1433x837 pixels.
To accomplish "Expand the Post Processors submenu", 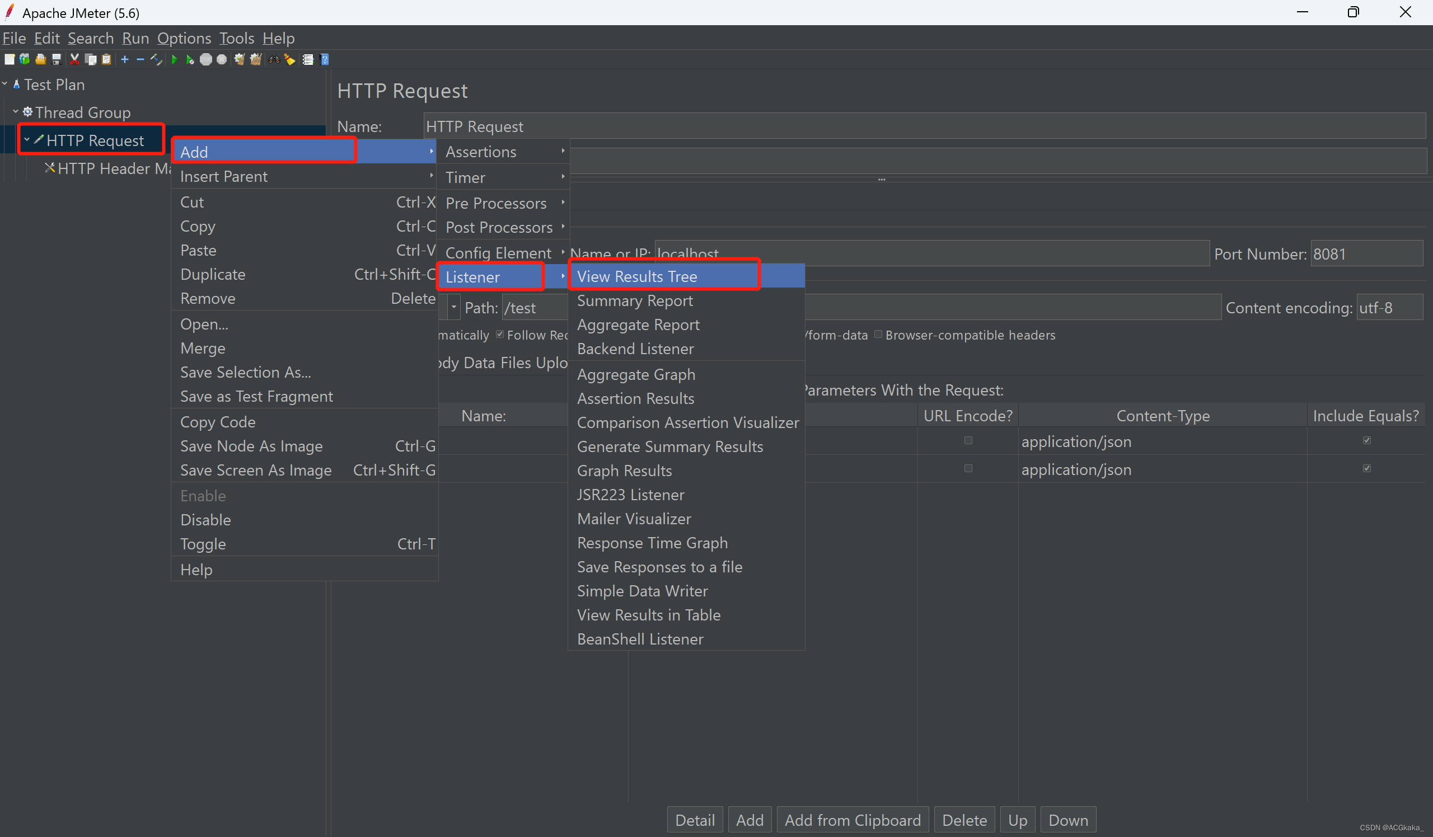I will (503, 227).
